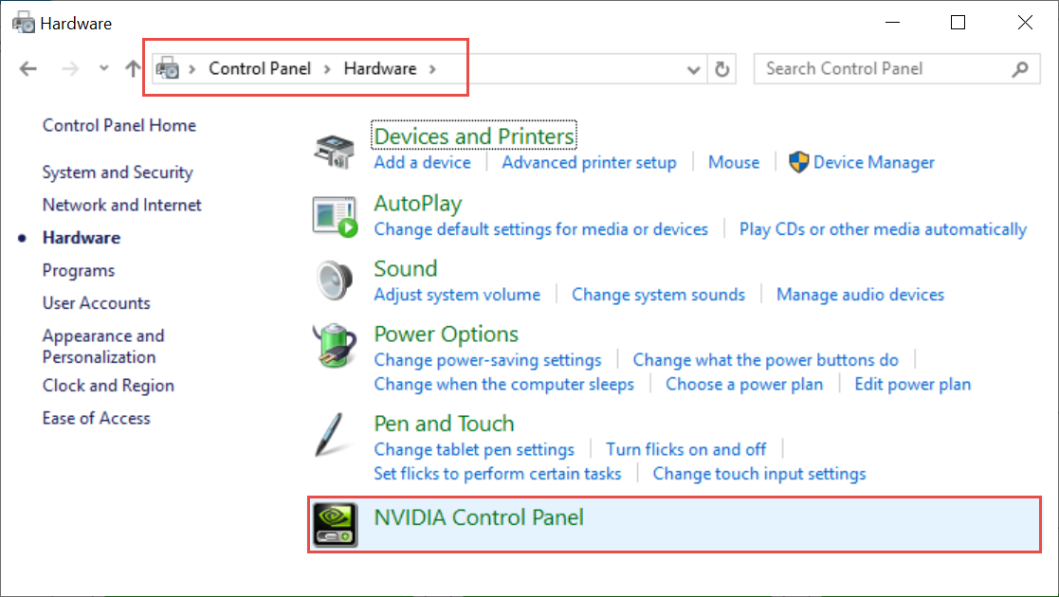The height and width of the screenshot is (597, 1059).
Task: Click Add a device
Action: coord(422,162)
